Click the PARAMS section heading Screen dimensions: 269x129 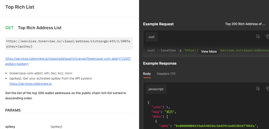[x=13, y=110]
